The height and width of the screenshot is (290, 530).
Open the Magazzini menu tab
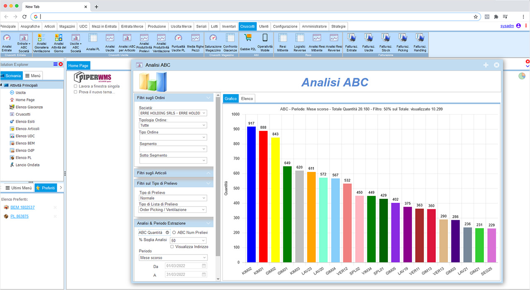tap(67, 26)
